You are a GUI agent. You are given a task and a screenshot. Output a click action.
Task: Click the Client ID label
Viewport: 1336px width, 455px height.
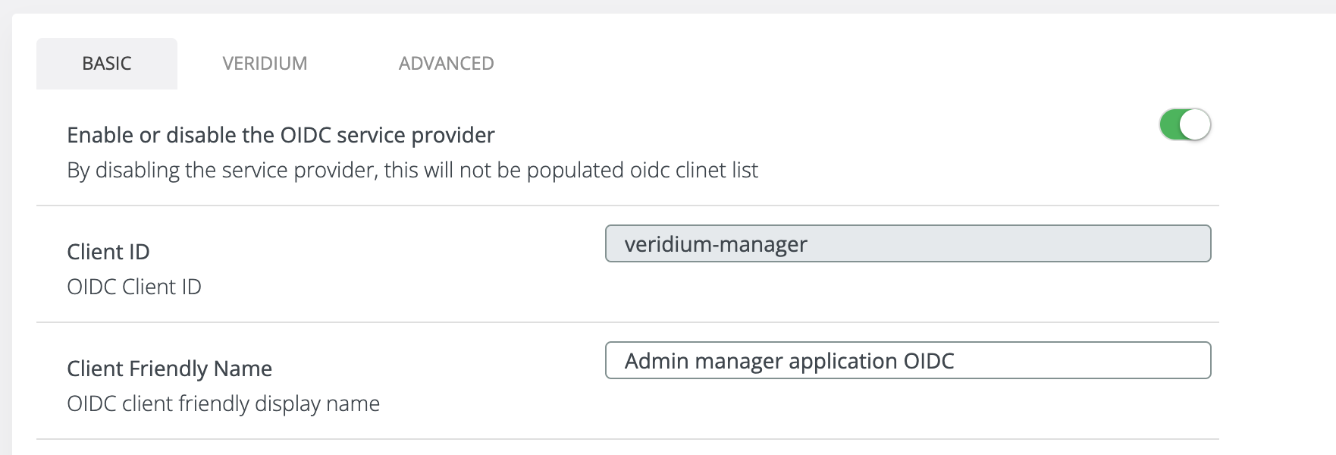pyautogui.click(x=107, y=251)
